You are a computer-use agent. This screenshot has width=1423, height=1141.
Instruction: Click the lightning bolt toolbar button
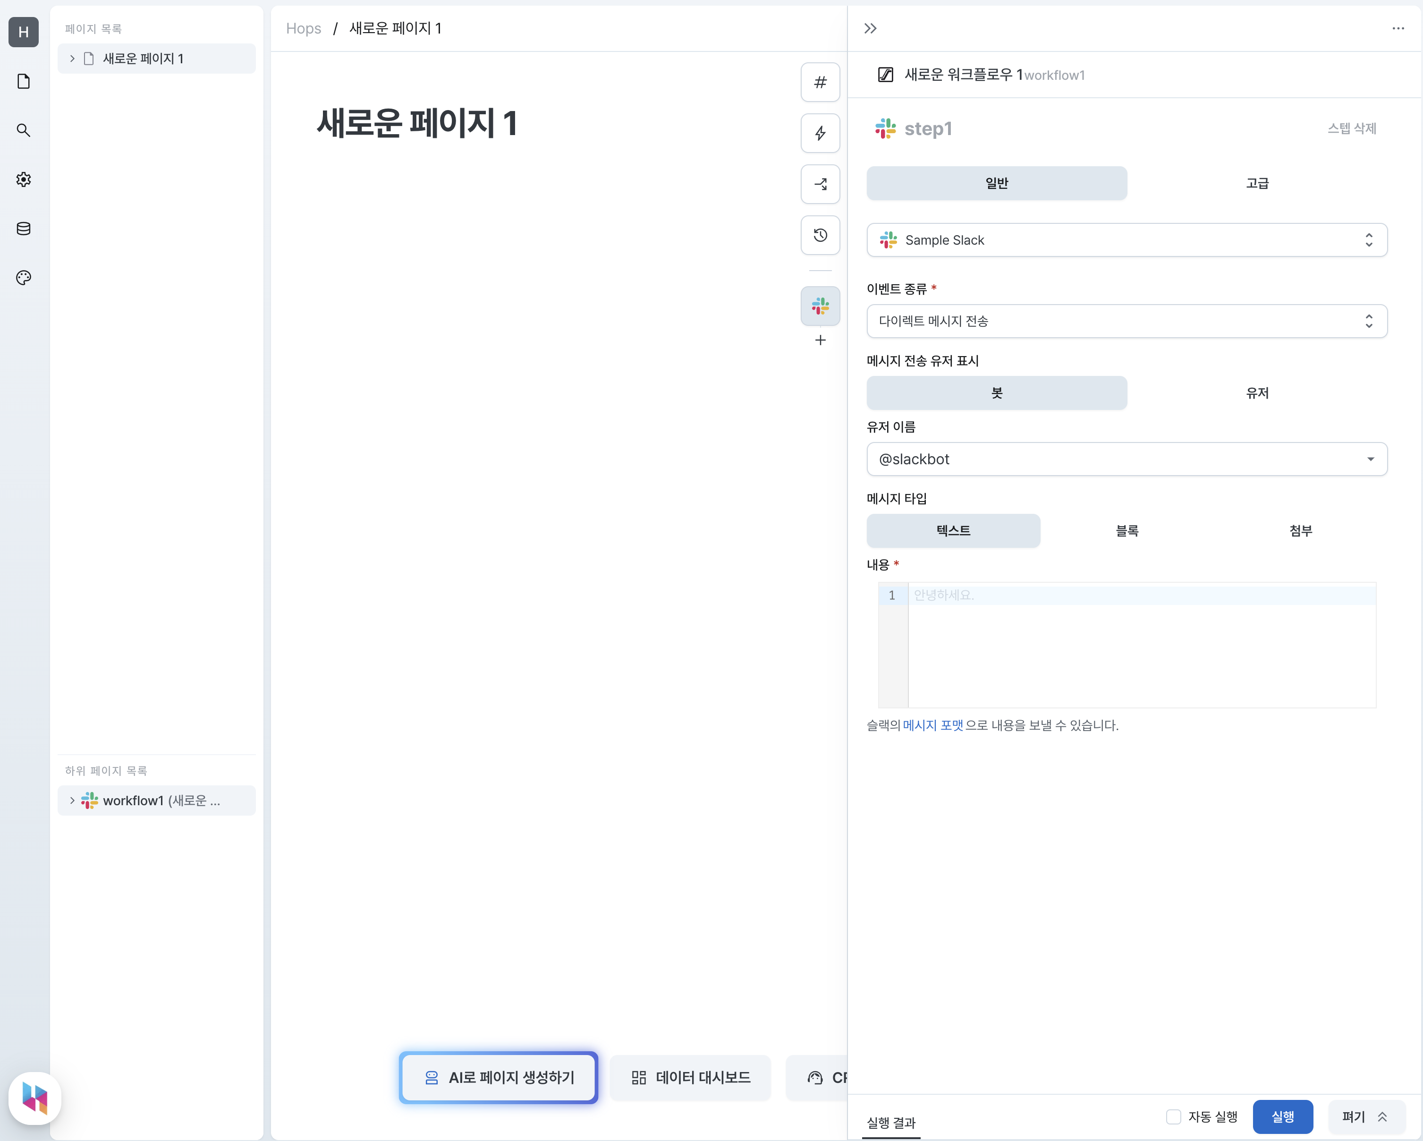point(821,133)
